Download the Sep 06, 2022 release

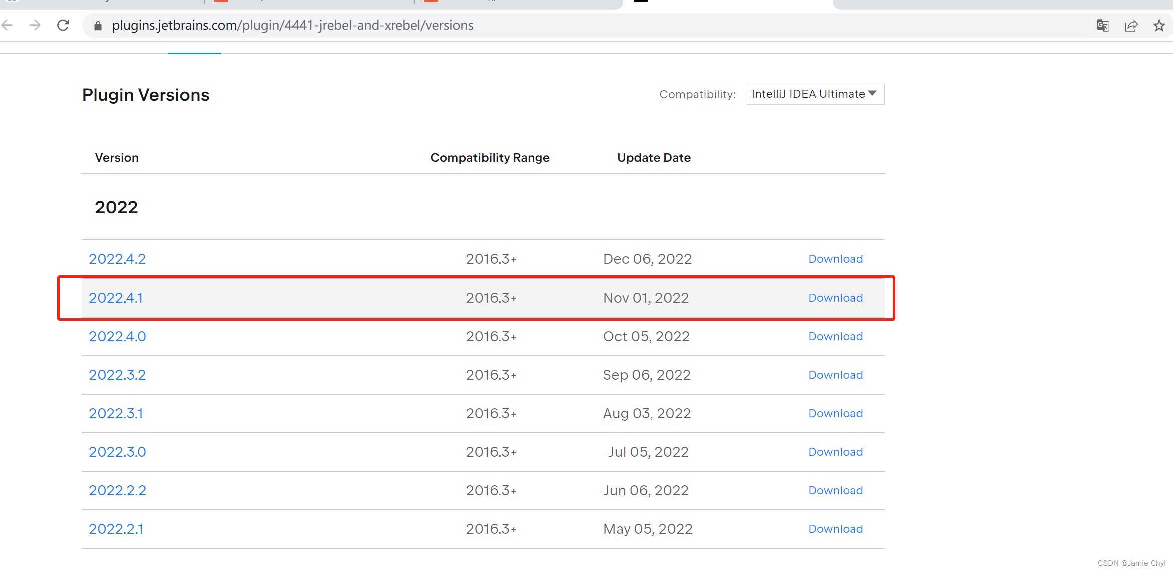coord(835,375)
